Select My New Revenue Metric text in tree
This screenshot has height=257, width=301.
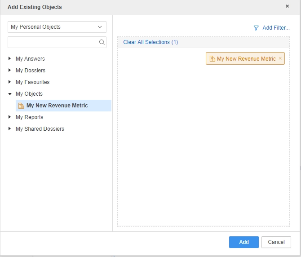point(57,106)
